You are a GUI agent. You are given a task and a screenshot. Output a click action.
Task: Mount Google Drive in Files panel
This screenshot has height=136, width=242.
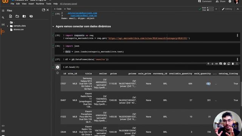pyautogui.click(x=24, y=16)
